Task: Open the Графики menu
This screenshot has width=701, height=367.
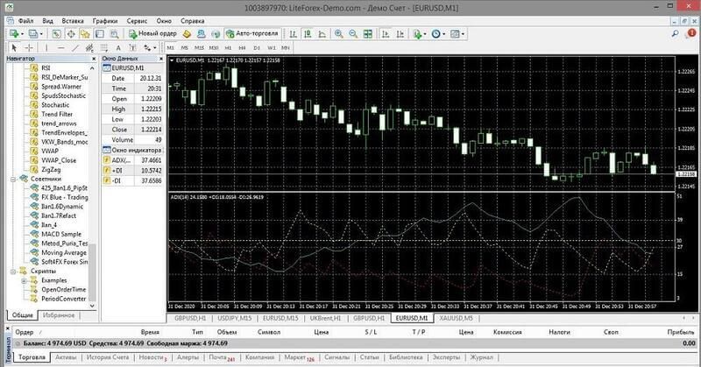Action: click(105, 20)
